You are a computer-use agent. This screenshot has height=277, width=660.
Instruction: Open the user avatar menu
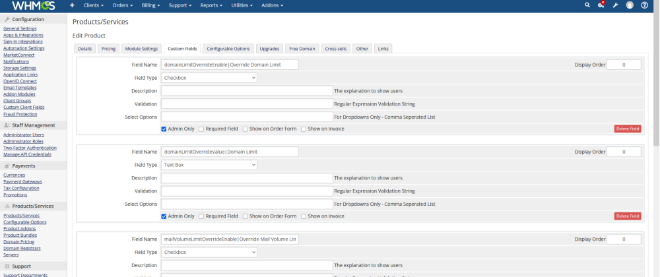[630, 5]
